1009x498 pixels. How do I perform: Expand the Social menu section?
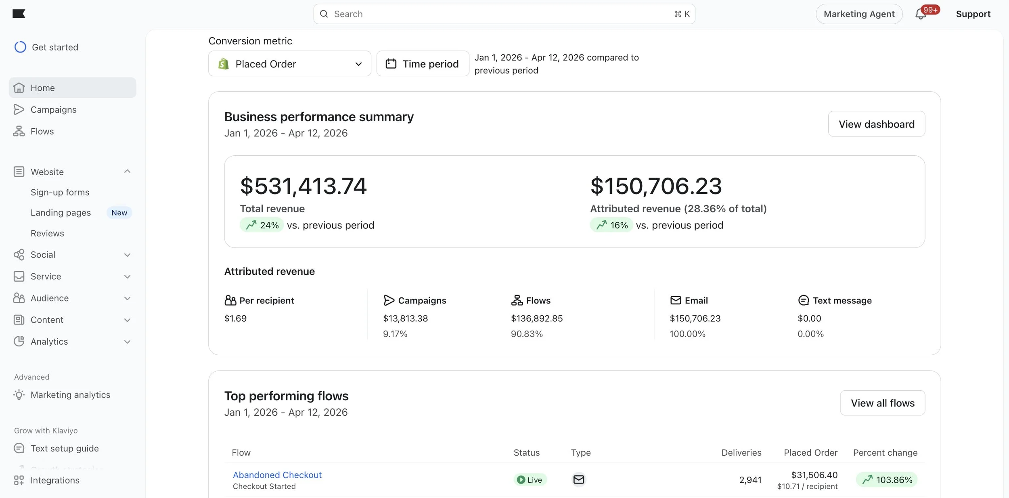(127, 255)
